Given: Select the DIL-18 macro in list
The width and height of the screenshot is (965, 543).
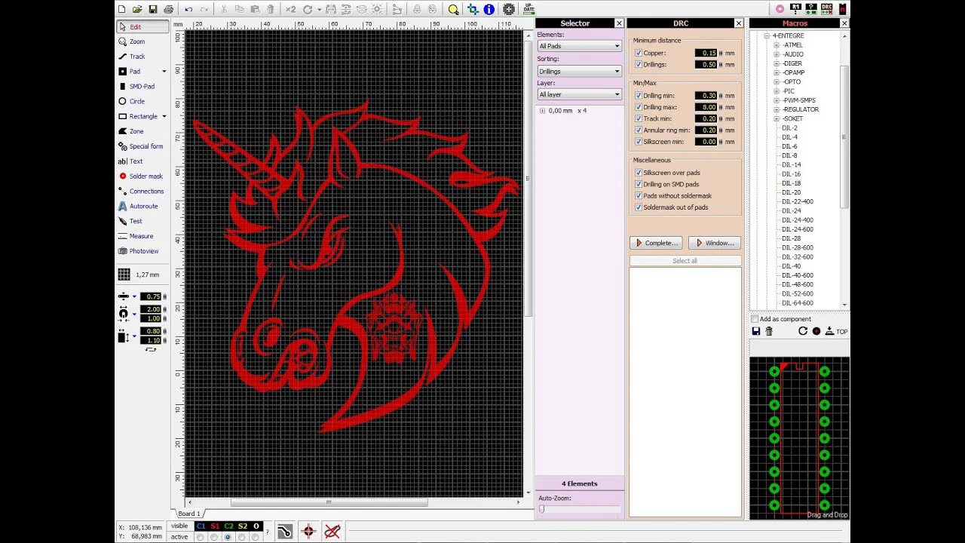Looking at the screenshot, I should 791,183.
